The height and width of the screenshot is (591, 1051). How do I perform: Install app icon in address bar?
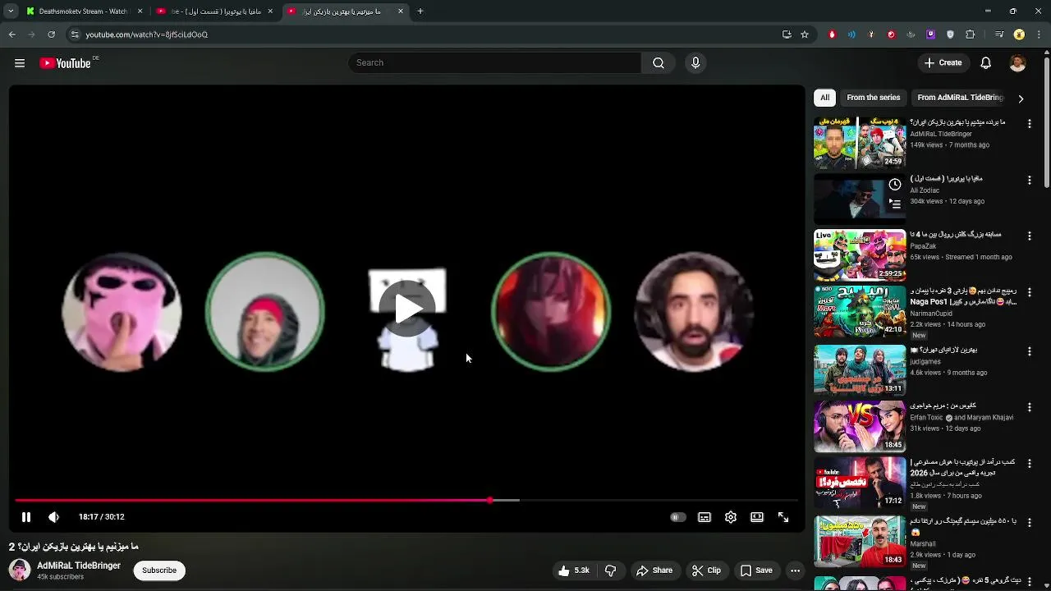pos(787,34)
